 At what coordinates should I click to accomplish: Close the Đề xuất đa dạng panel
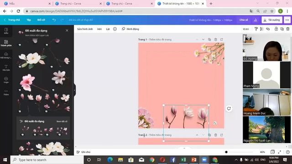67,31
